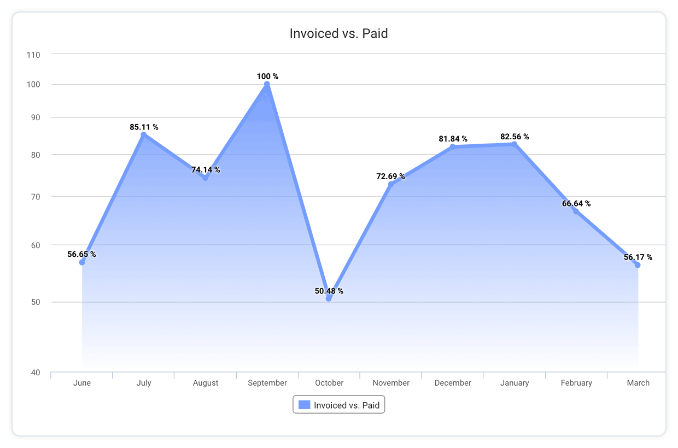The height and width of the screenshot is (448, 678).
Task: Click the September axis label
Action: click(x=267, y=383)
